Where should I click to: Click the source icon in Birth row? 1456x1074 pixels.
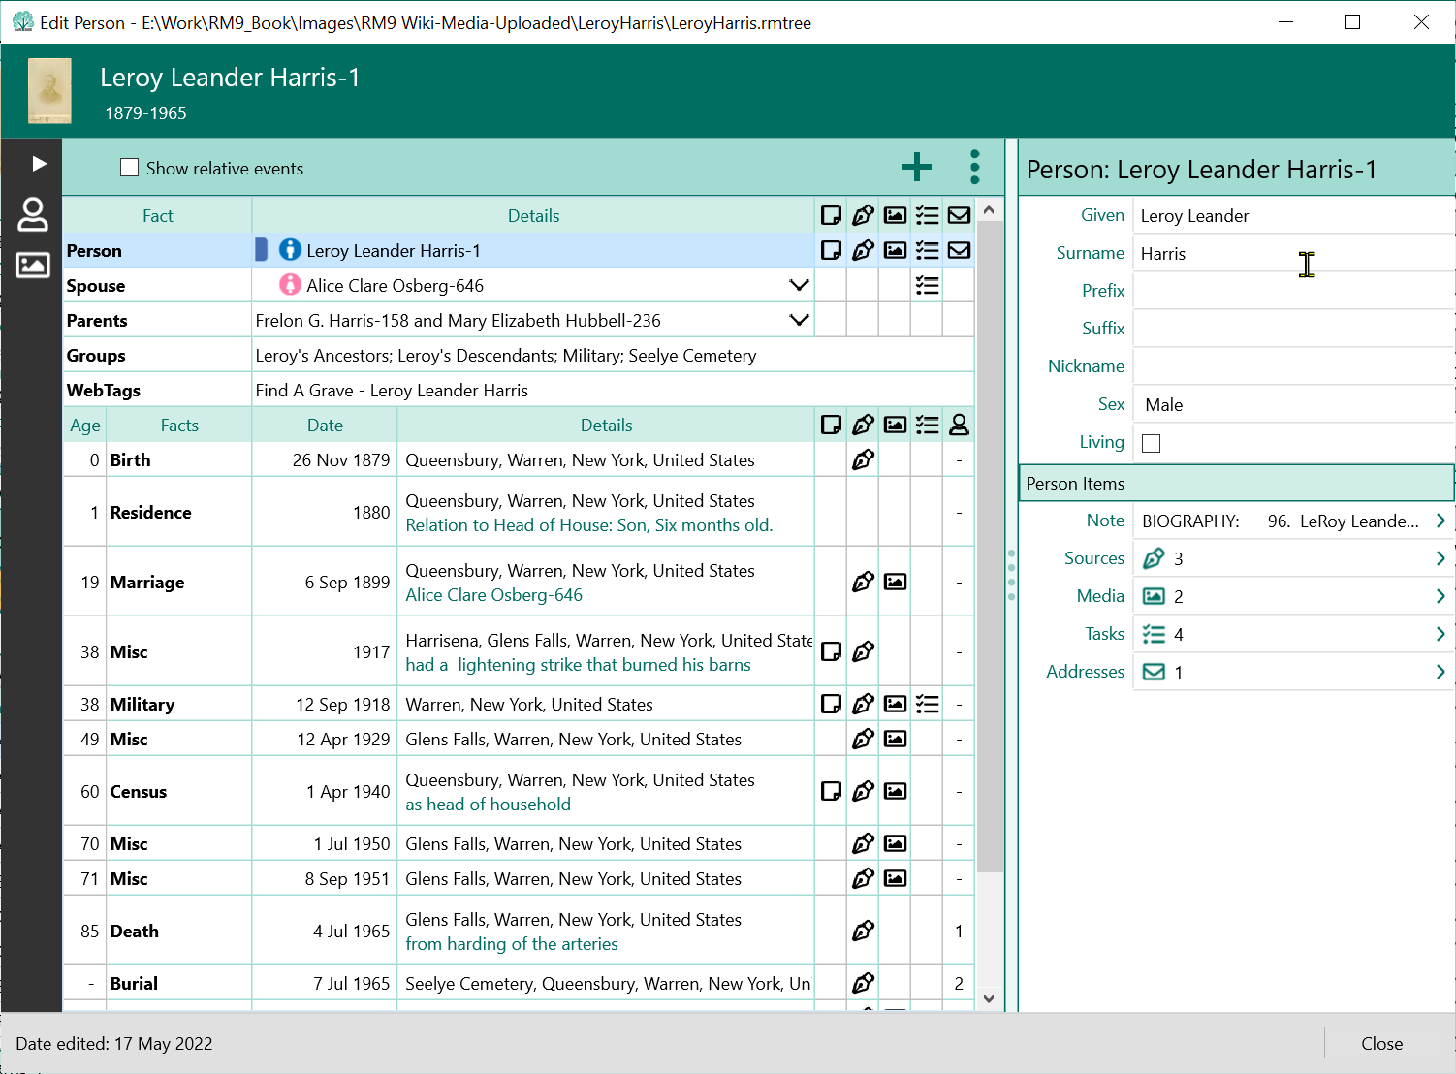pyautogui.click(x=863, y=459)
